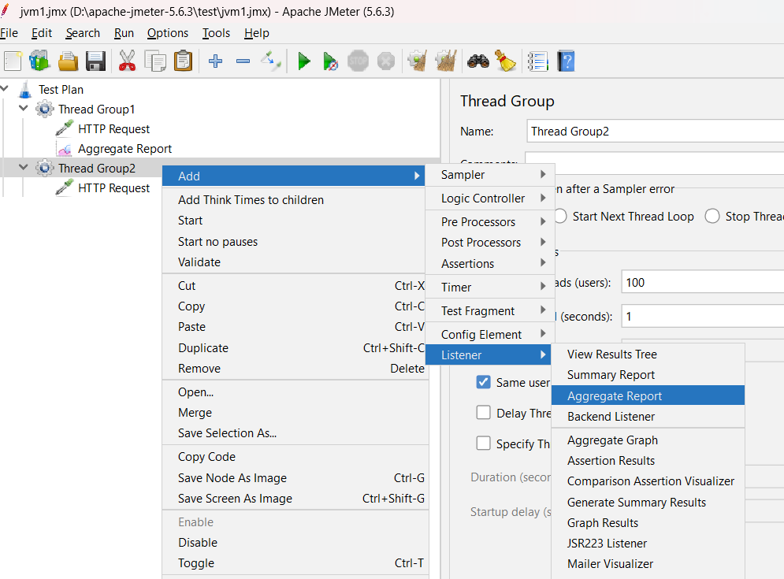Click the New test plan toolbar icon
Viewport: 784px width, 579px height.
point(13,61)
